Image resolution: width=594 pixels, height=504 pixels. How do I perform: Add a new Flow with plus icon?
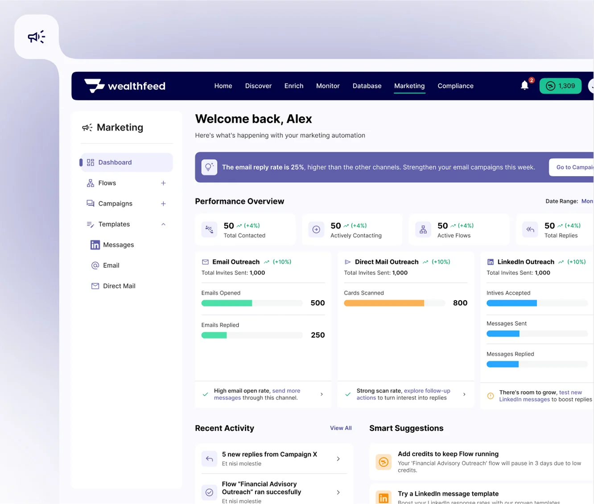(163, 183)
